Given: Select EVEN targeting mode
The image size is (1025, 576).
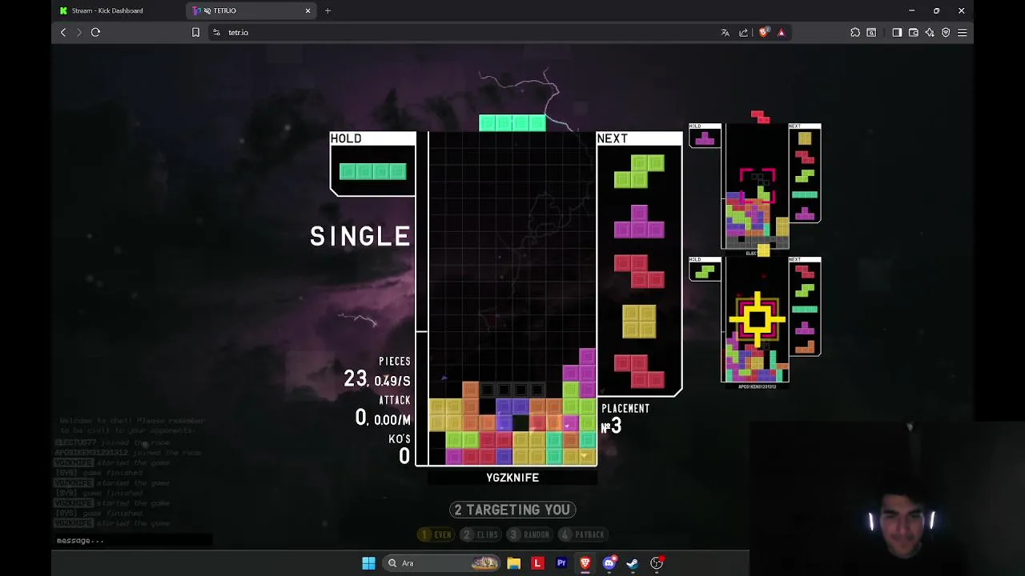Looking at the screenshot, I should (436, 534).
